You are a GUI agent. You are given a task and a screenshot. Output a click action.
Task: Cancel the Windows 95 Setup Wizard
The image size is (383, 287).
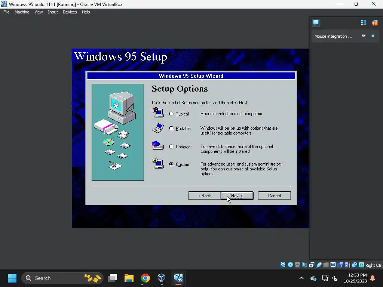pyautogui.click(x=274, y=196)
